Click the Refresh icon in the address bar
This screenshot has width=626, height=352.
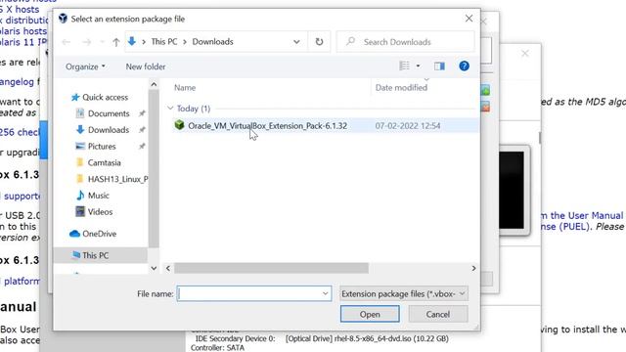coord(319,41)
